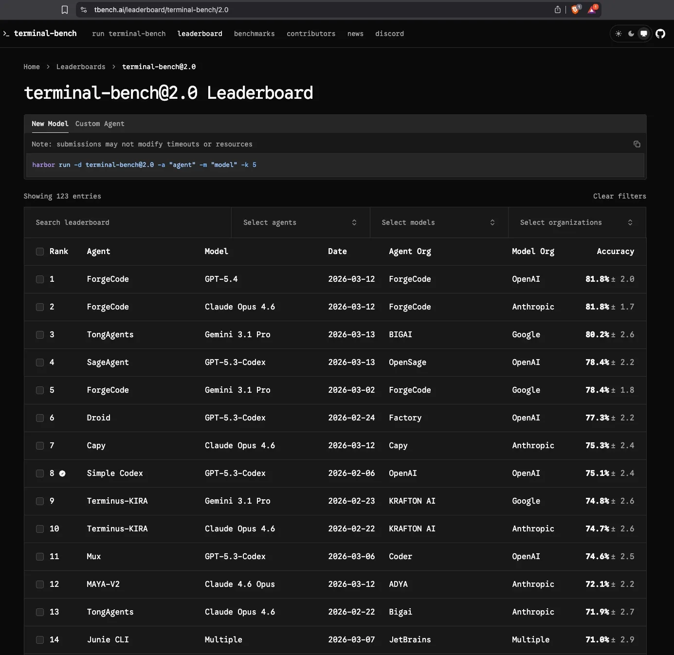The image size is (674, 655).
Task: Focus the Search leaderboard field
Action: pyautogui.click(x=128, y=222)
